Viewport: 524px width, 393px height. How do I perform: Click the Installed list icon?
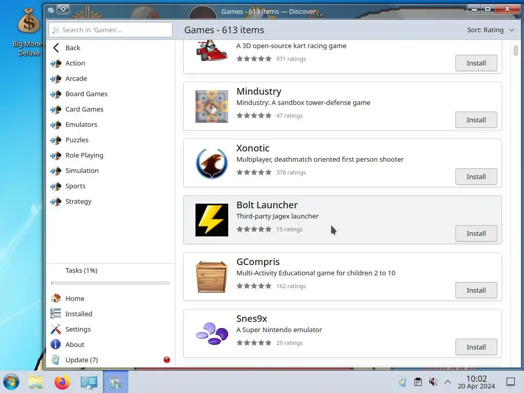(56, 314)
